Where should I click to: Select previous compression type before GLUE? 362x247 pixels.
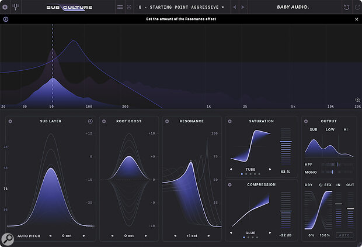pyautogui.click(x=231, y=232)
